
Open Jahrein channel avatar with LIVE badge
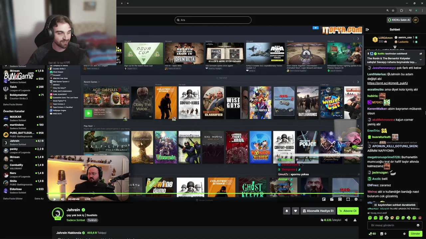[58, 213]
